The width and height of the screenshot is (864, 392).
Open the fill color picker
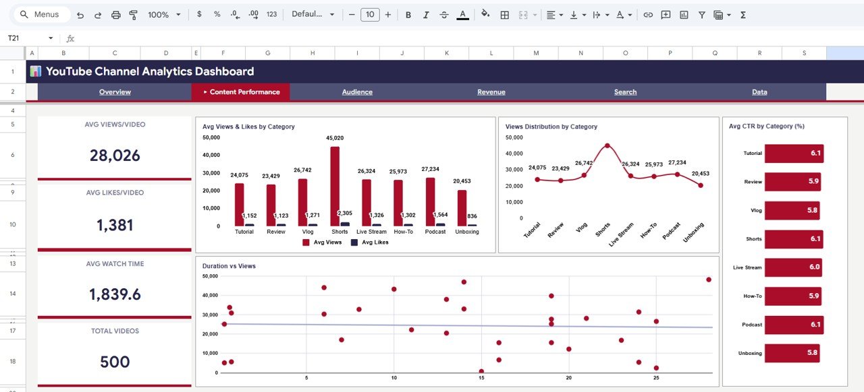[485, 14]
